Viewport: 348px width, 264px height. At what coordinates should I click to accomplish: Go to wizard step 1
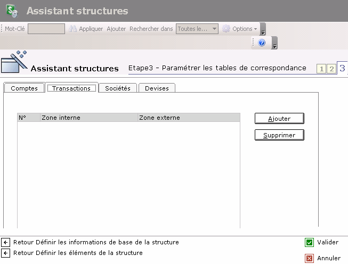321,69
